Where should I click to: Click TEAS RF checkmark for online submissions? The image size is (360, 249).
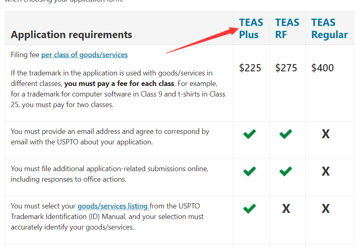(286, 172)
